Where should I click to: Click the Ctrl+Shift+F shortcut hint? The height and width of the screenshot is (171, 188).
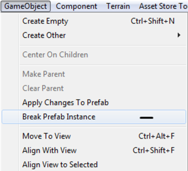(154, 150)
